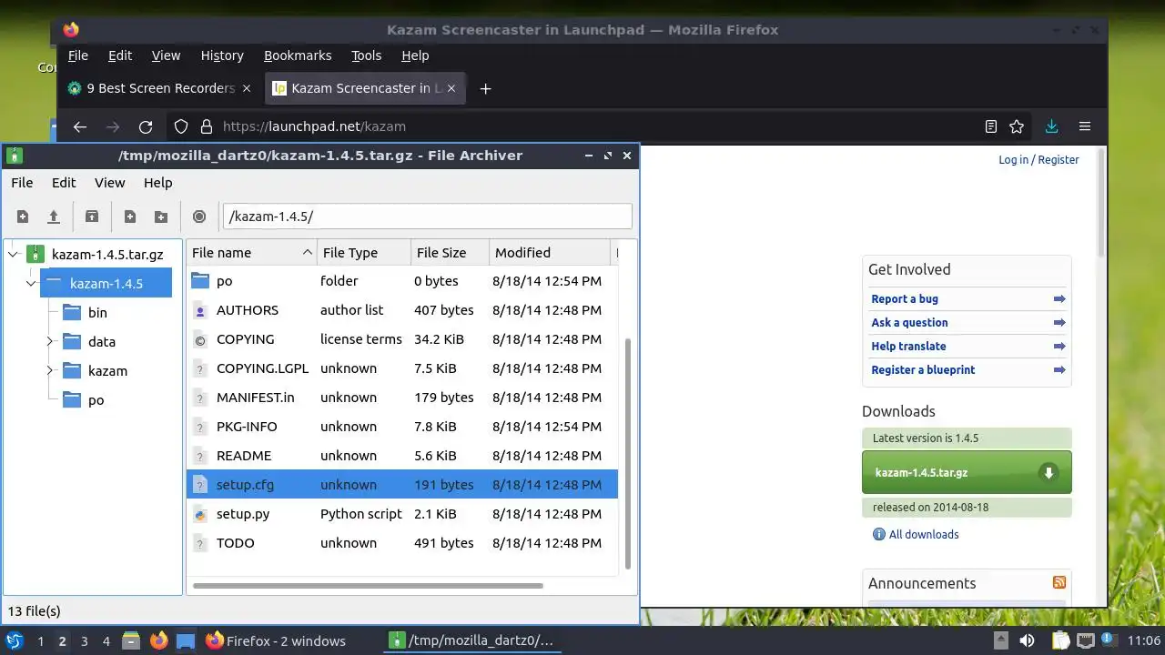
Task: Click the Report a bug link
Action: pyautogui.click(x=905, y=298)
